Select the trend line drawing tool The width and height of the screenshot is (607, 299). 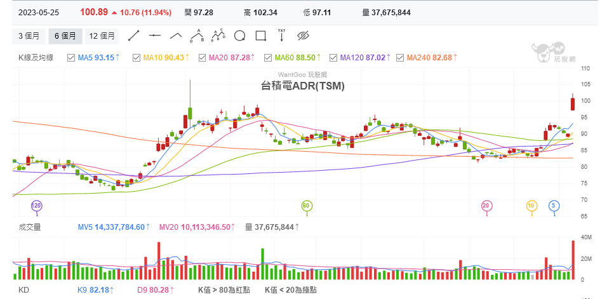click(133, 36)
